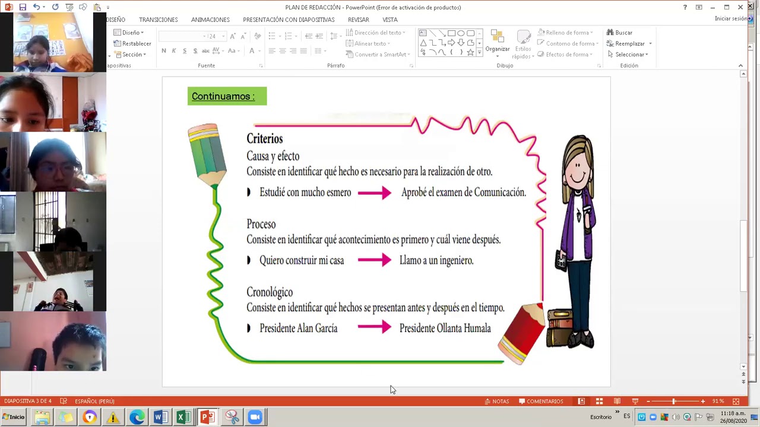Open the Diseño layout dropdown
The height and width of the screenshot is (427, 760).
(x=129, y=33)
